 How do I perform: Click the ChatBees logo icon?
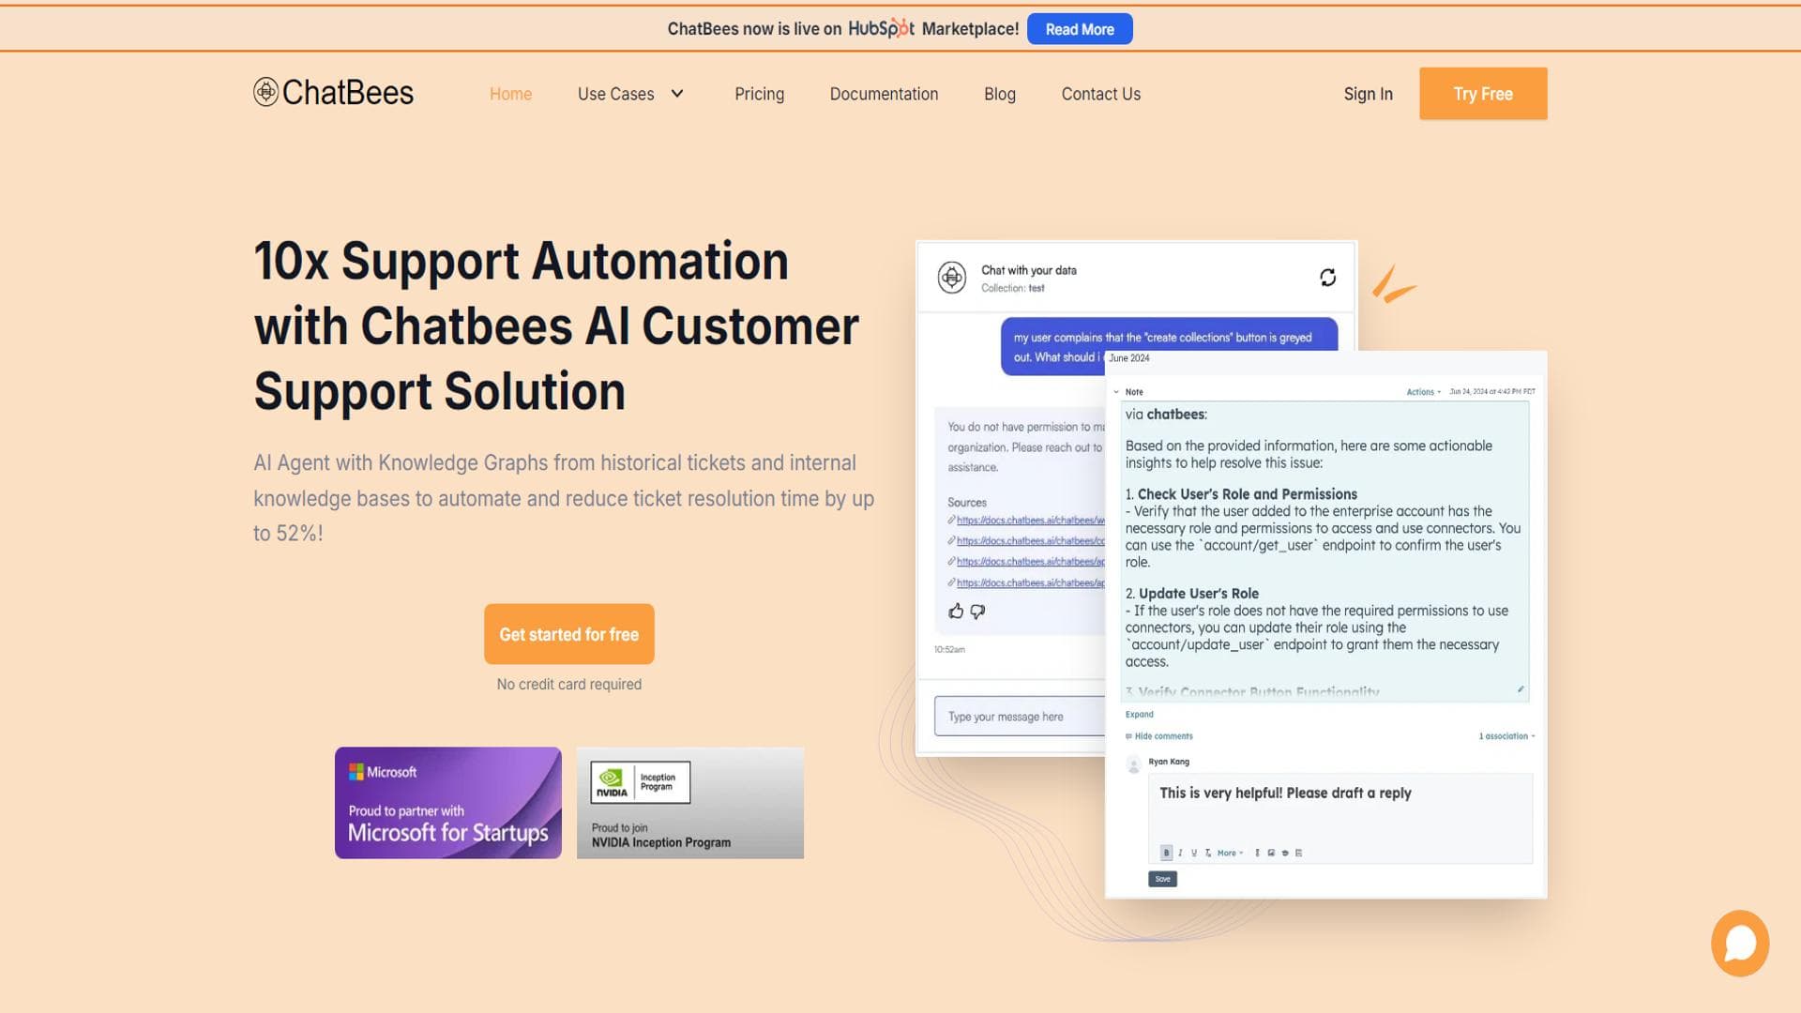pyautogui.click(x=266, y=92)
